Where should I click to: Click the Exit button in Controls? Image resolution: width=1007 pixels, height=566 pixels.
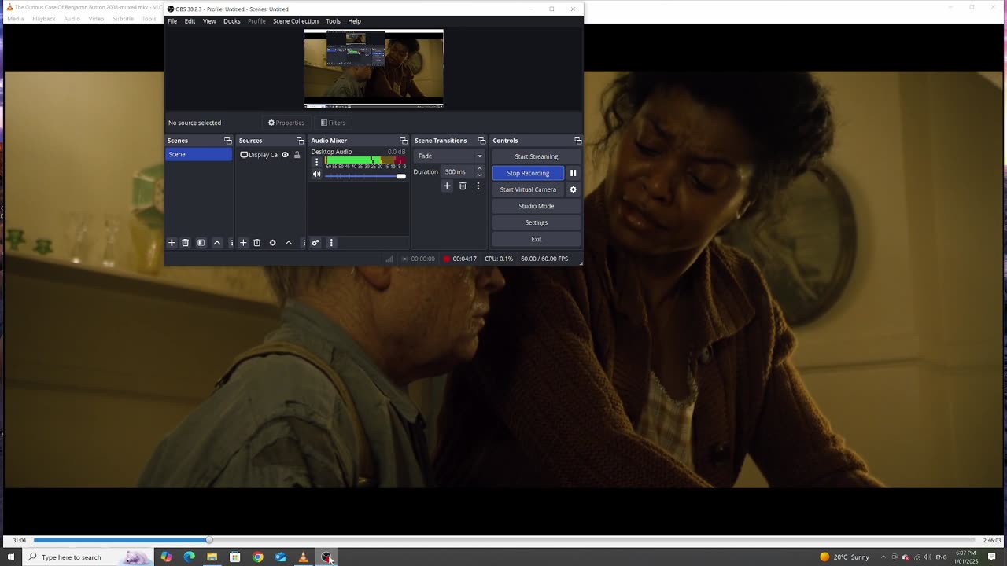(x=537, y=239)
